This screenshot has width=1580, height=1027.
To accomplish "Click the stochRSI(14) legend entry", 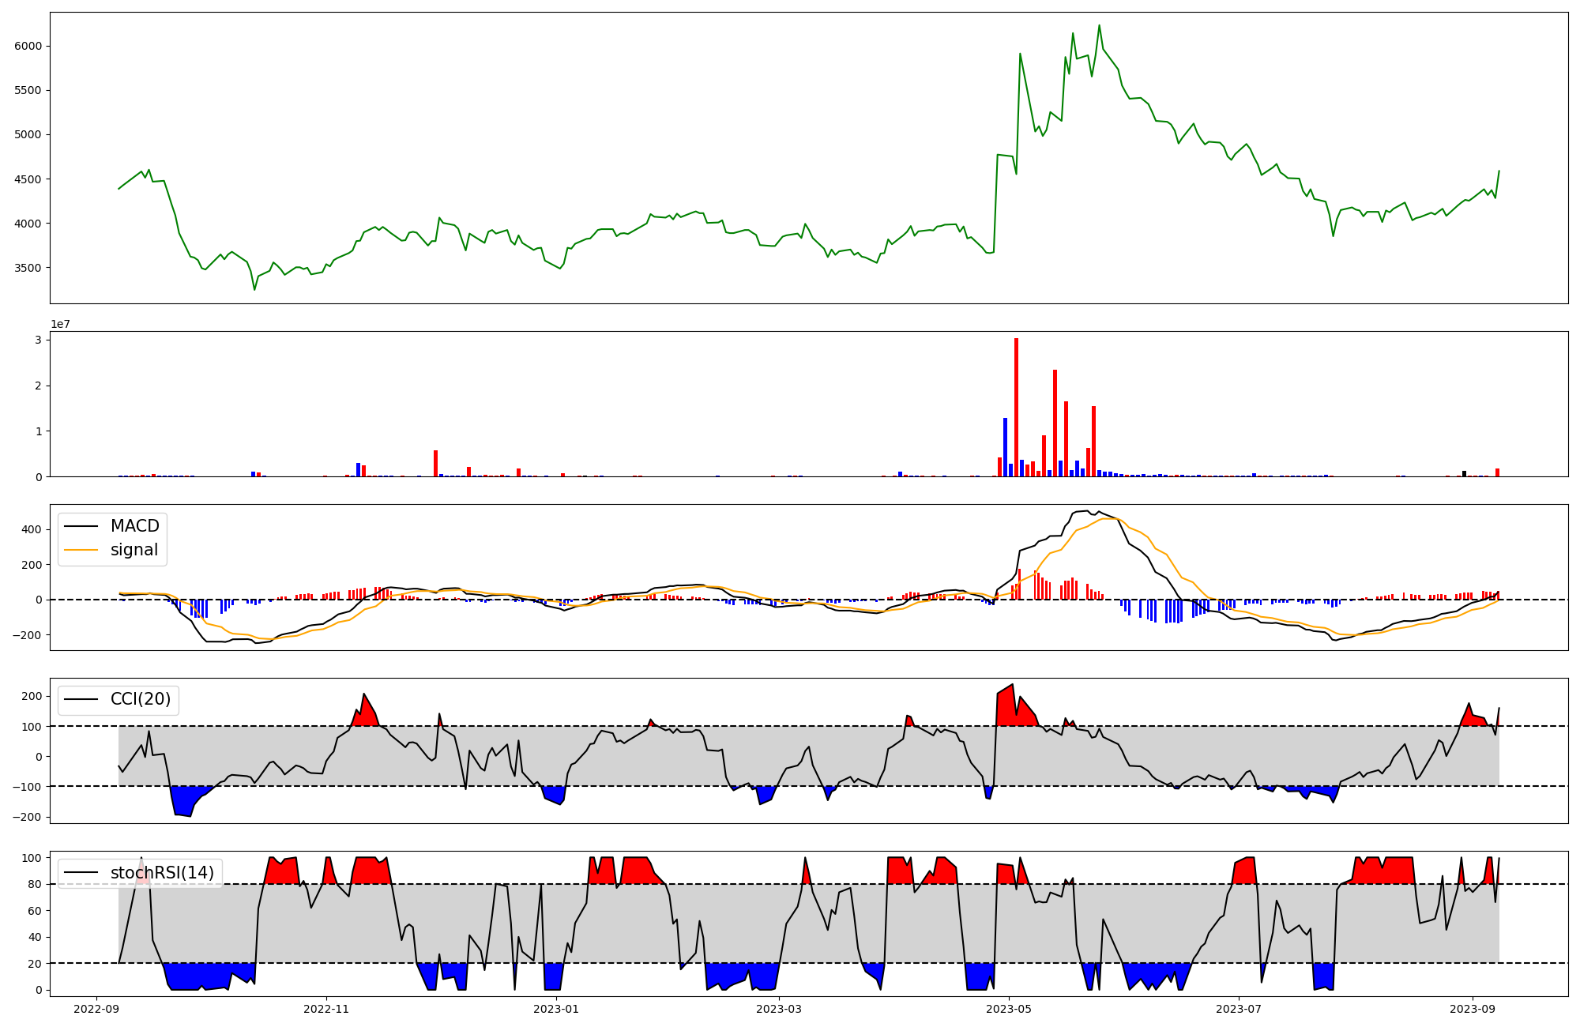I will pos(162,873).
